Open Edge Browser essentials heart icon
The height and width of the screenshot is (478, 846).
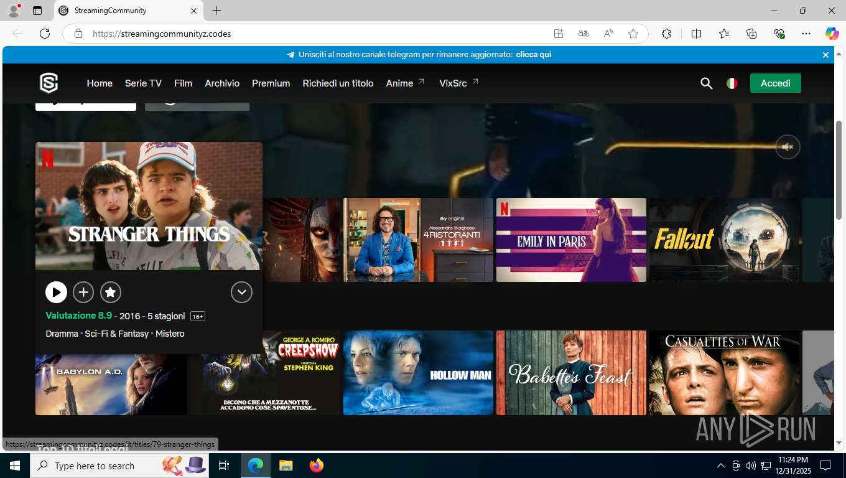(x=779, y=34)
